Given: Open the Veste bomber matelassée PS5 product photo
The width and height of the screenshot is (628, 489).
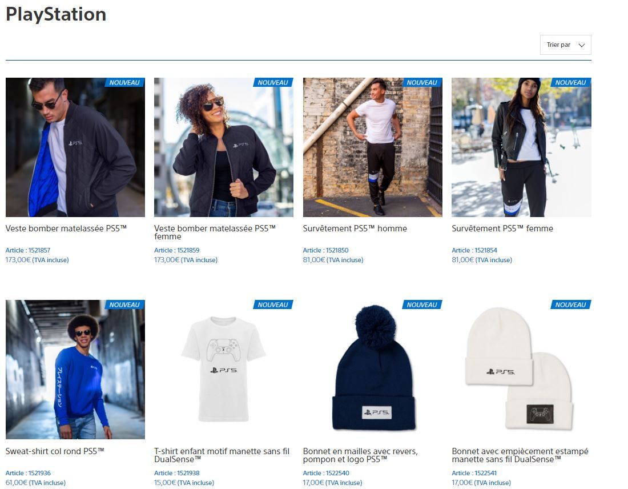Looking at the screenshot, I should (x=75, y=147).
